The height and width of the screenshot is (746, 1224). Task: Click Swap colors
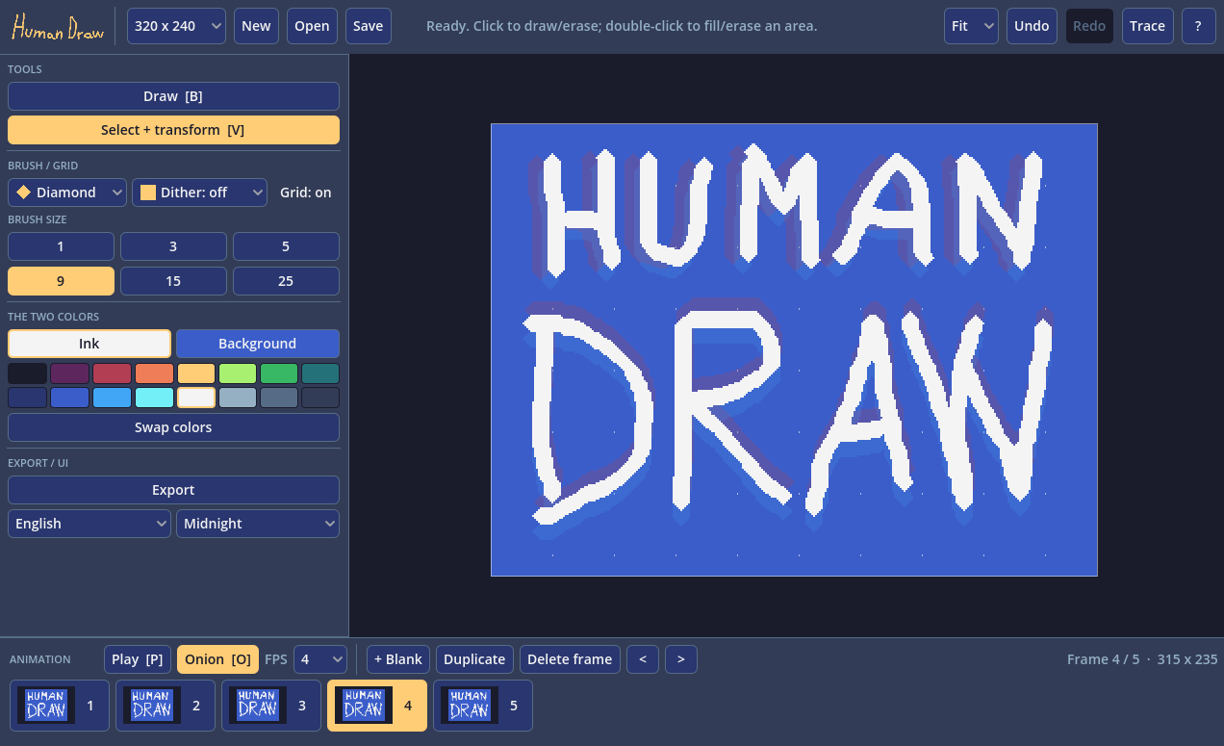[x=173, y=427]
